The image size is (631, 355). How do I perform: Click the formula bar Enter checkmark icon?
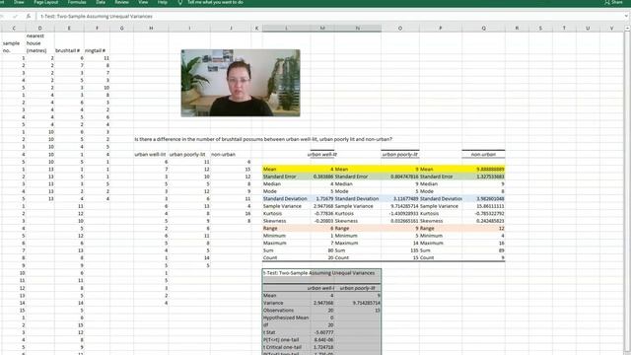pos(16,16)
